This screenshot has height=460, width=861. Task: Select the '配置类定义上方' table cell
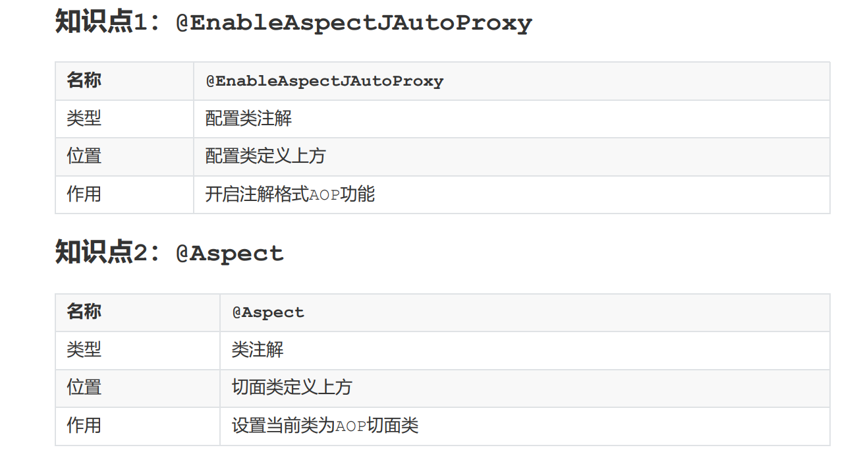pos(265,156)
